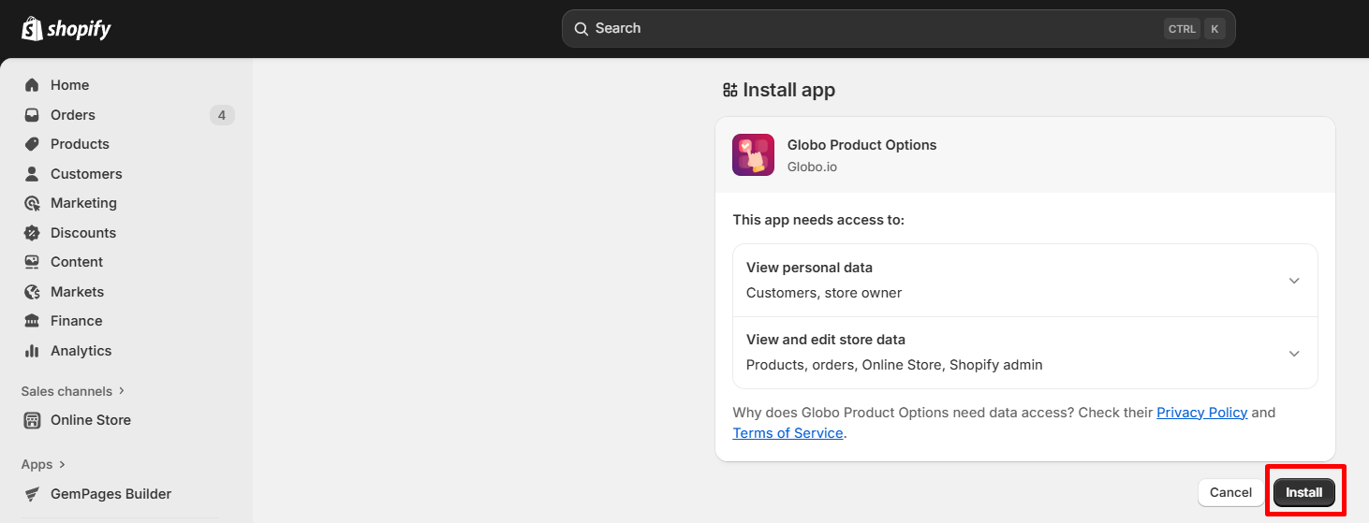The width and height of the screenshot is (1369, 523).
Task: Open the Privacy Policy link
Action: 1201,413
